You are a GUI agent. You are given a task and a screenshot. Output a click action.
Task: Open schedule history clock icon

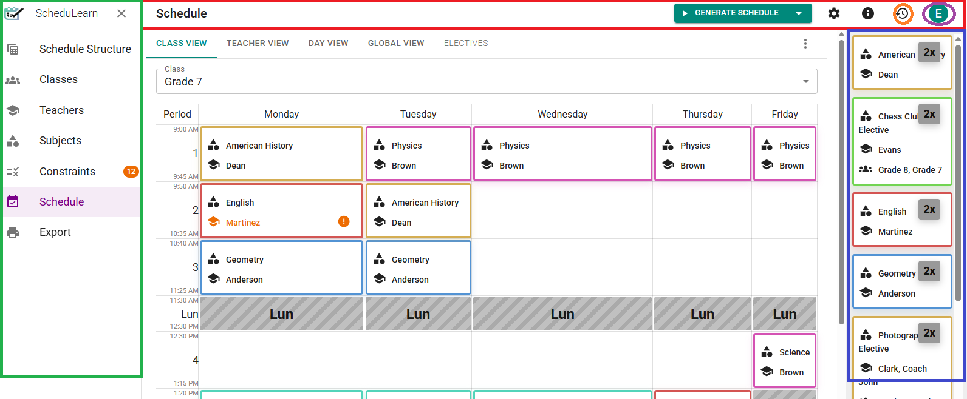click(903, 13)
